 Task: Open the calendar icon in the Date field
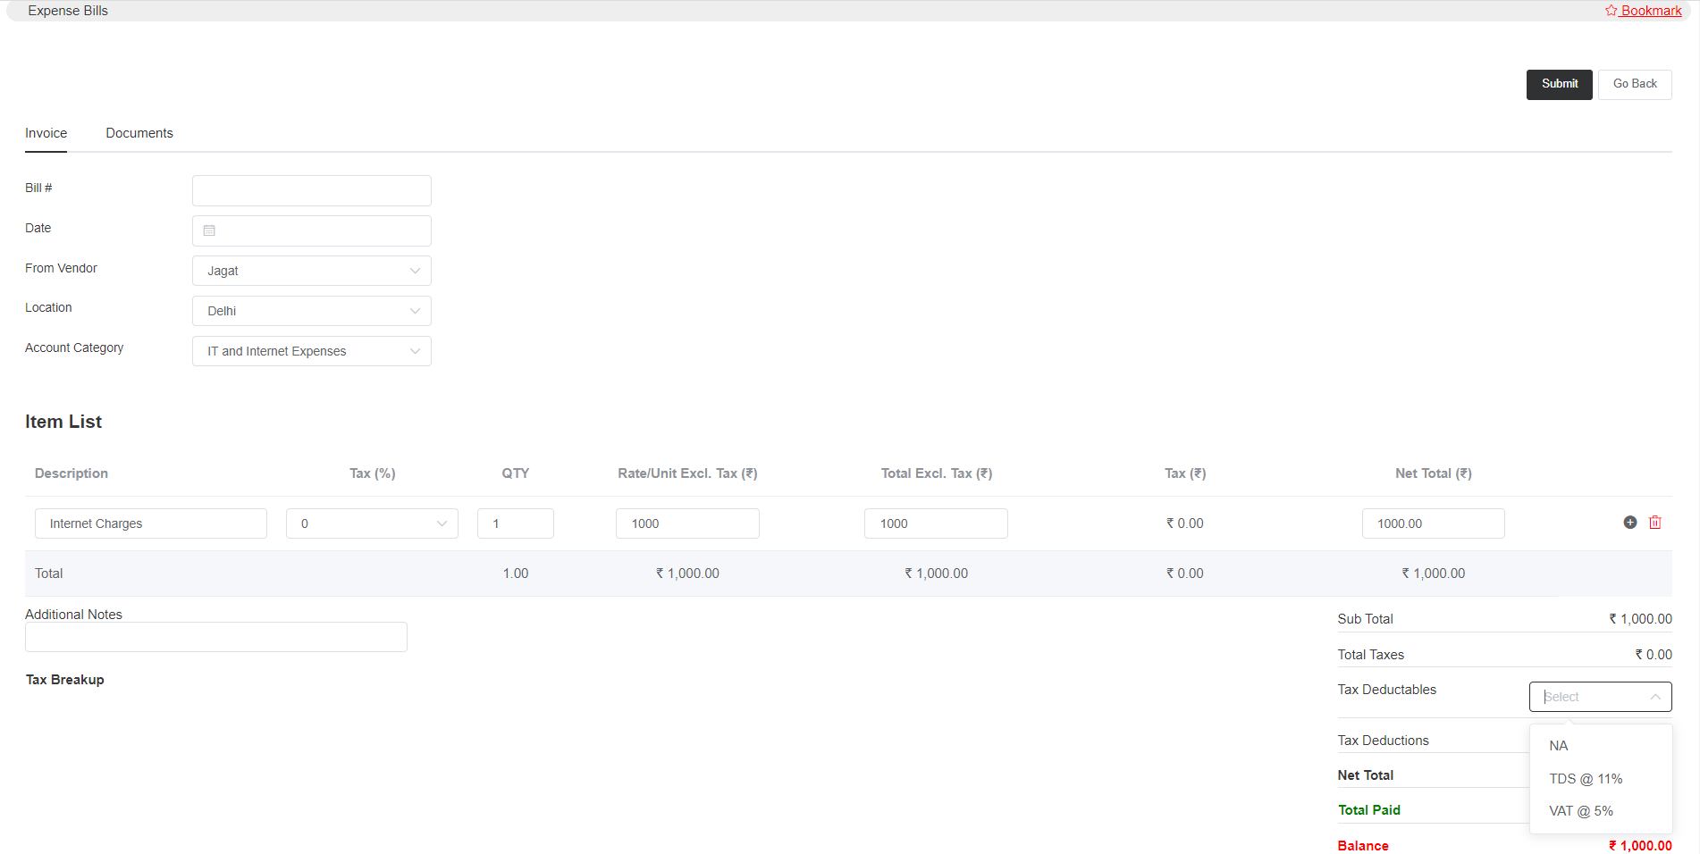tap(209, 230)
